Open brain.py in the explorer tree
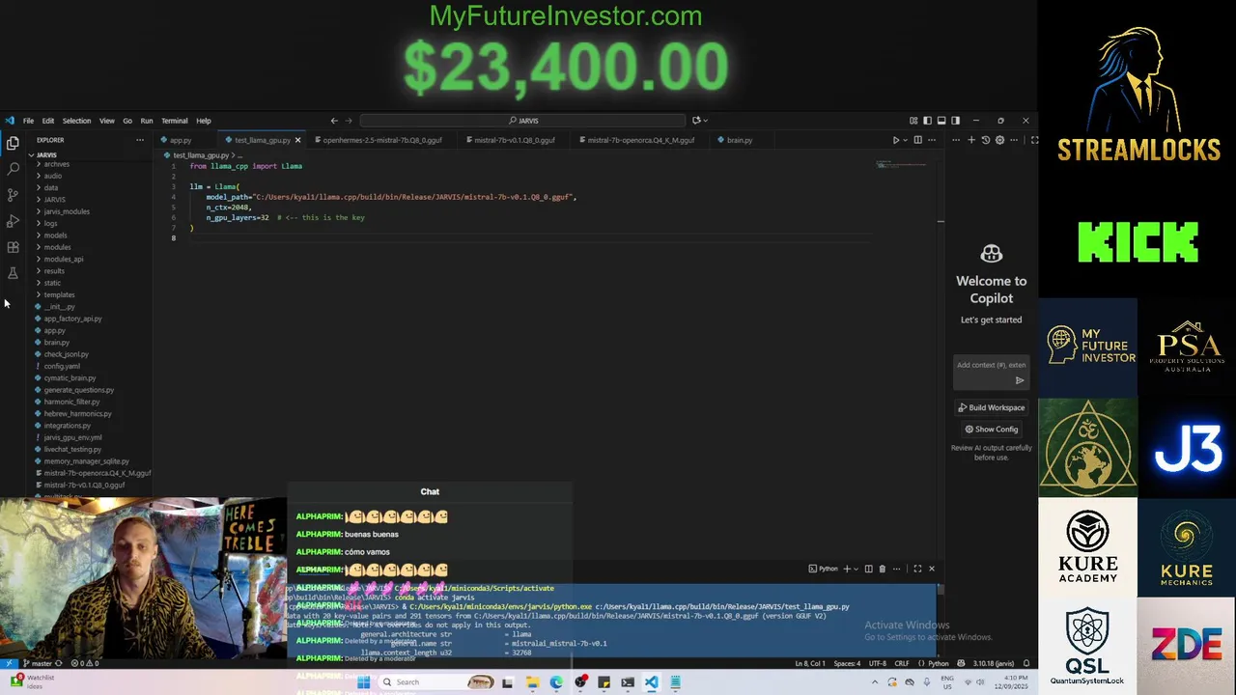This screenshot has height=695, width=1236. (56, 343)
